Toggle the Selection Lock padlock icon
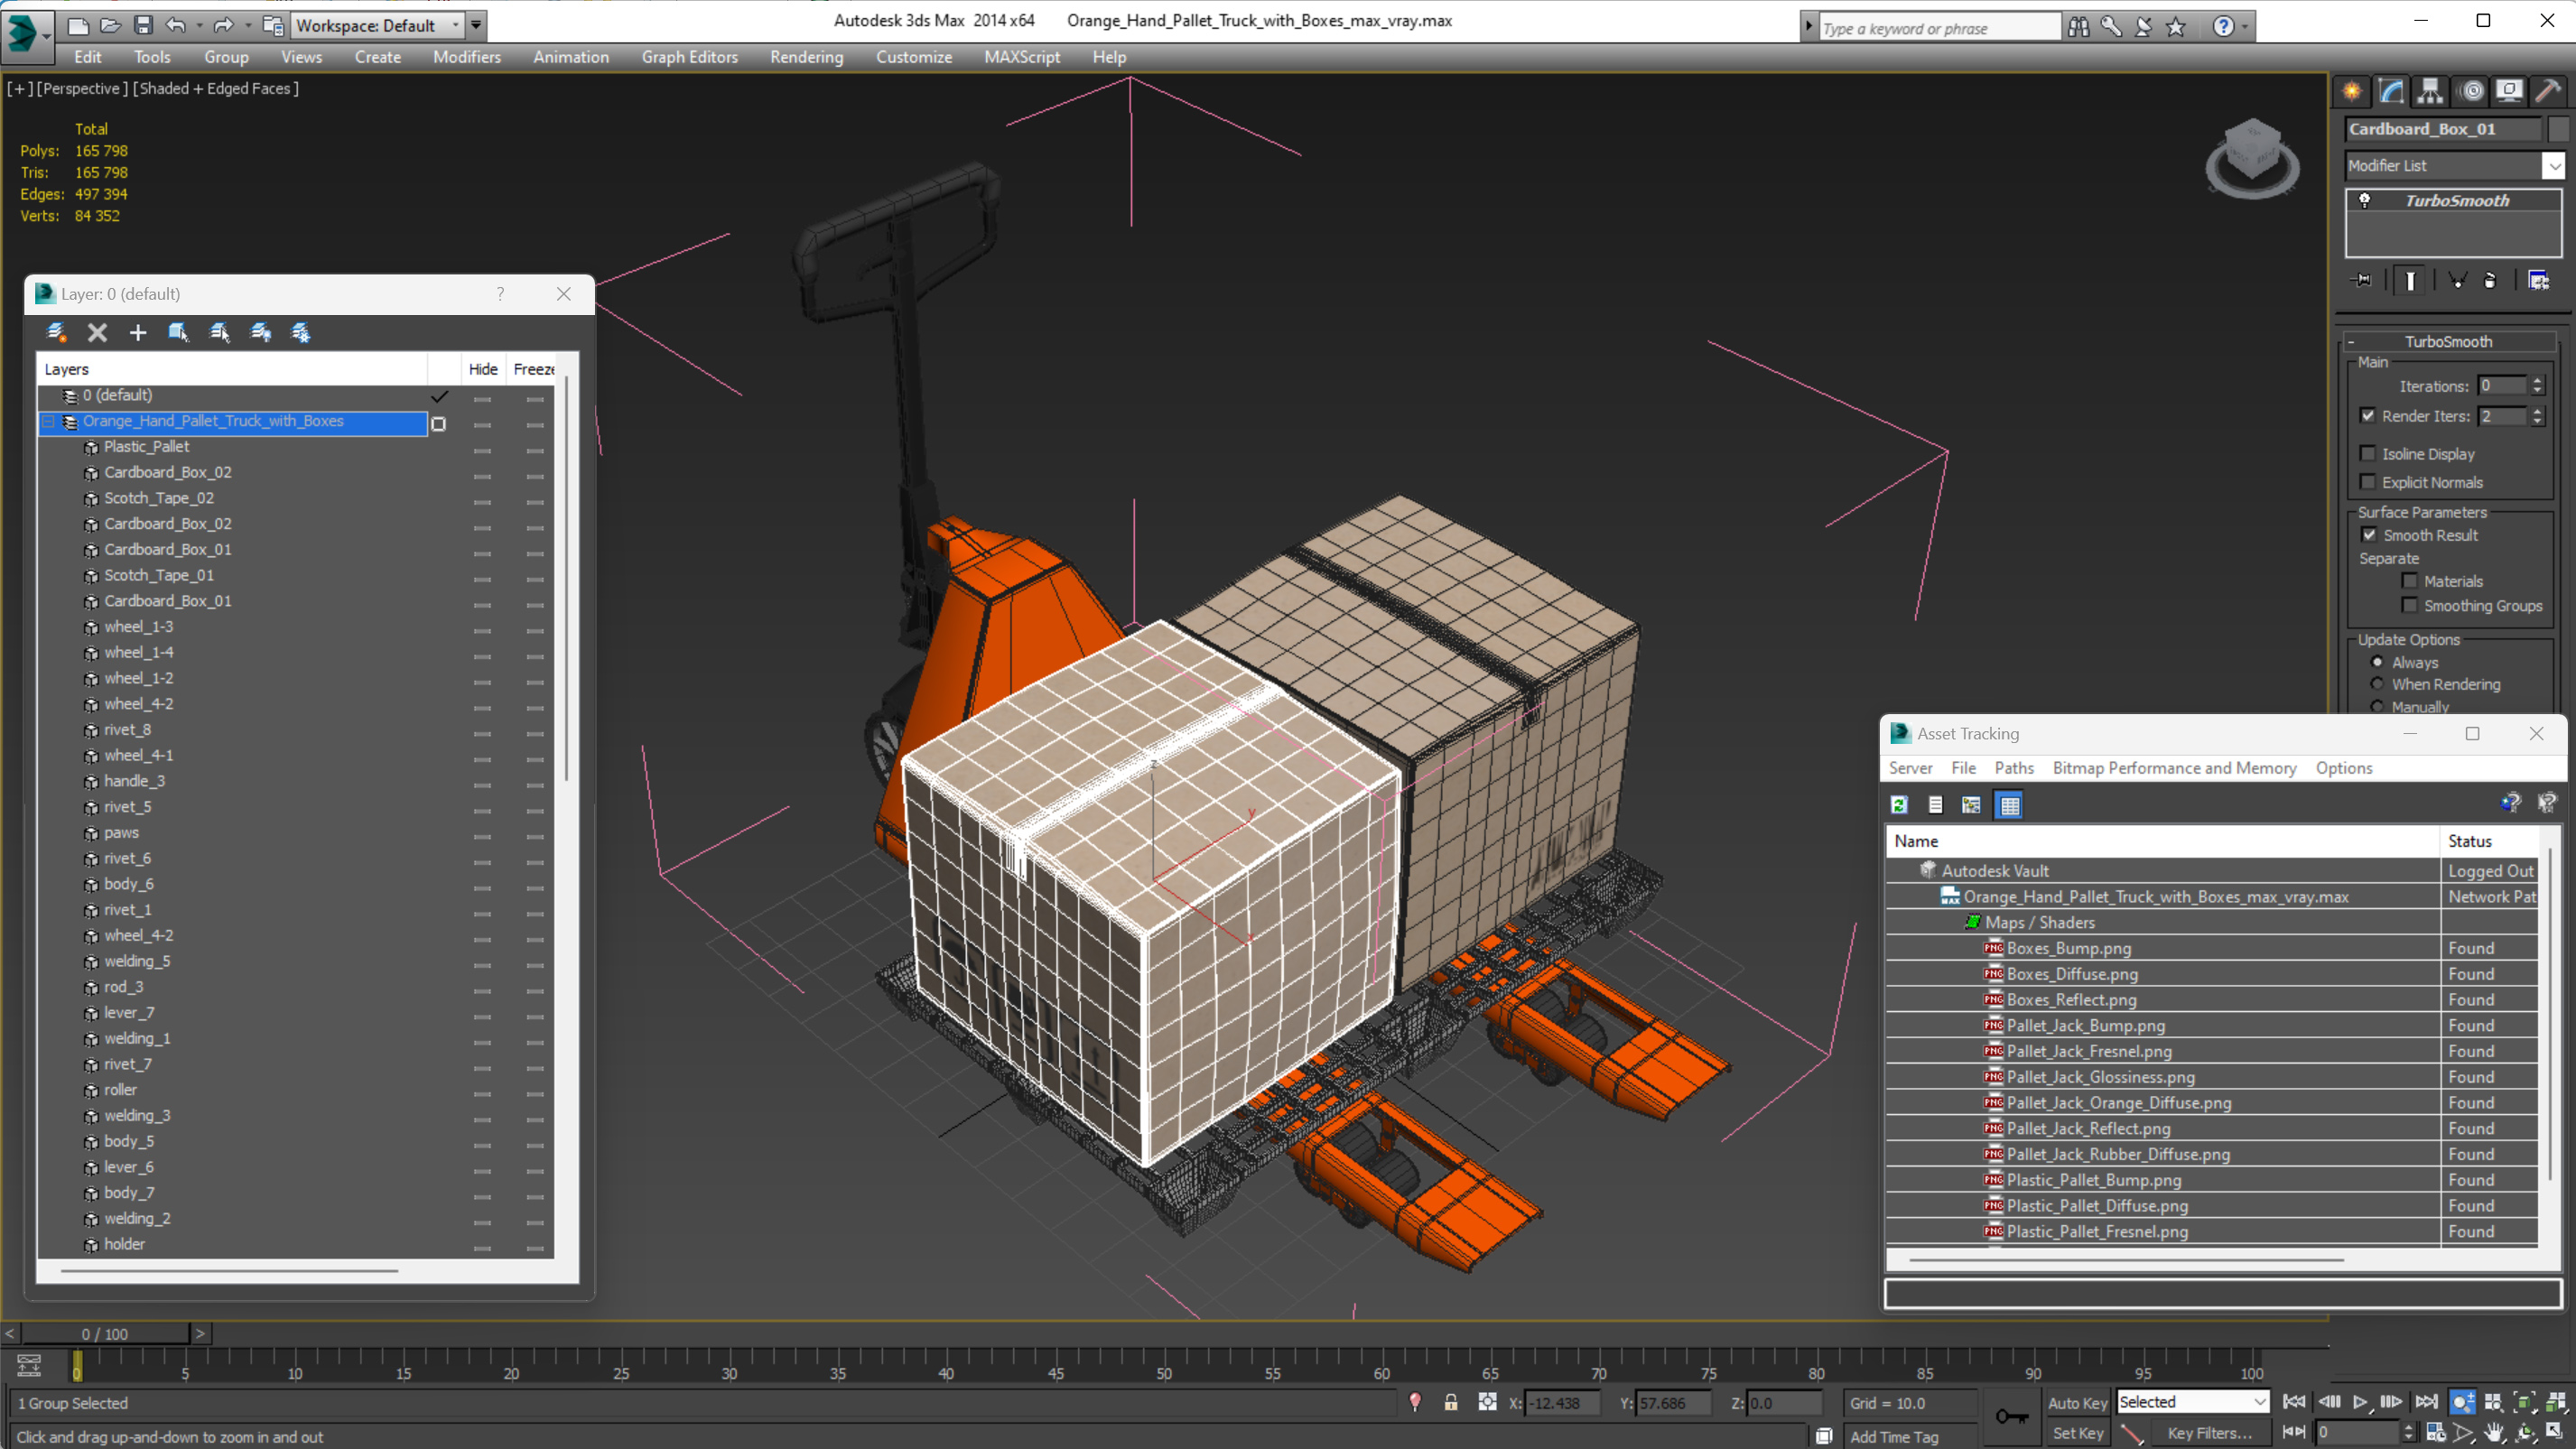Viewport: 2576px width, 1449px height. coord(1450,1402)
